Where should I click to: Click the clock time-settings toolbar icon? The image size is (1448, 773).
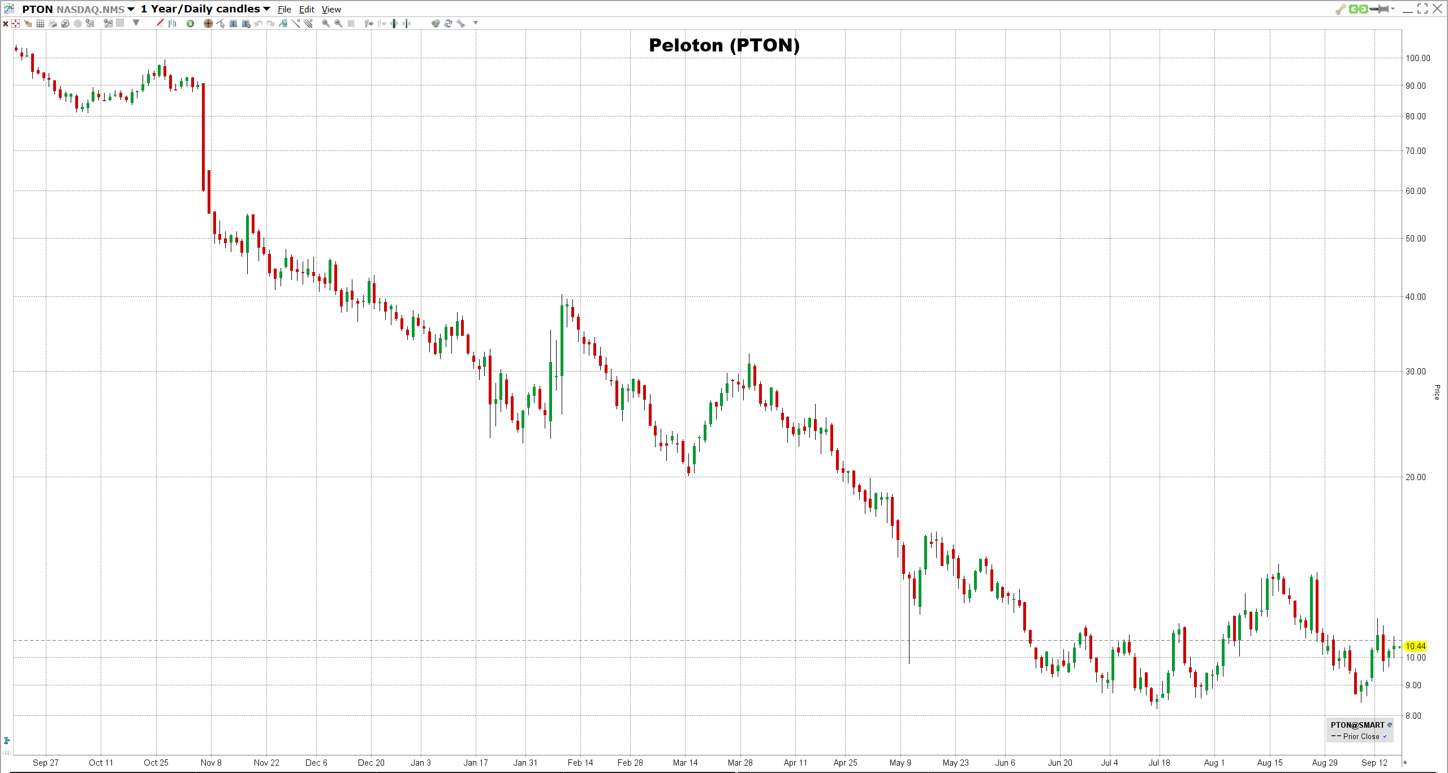coord(65,23)
